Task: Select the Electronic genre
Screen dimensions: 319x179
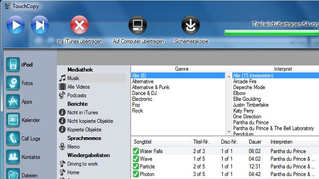Action: 142,99
